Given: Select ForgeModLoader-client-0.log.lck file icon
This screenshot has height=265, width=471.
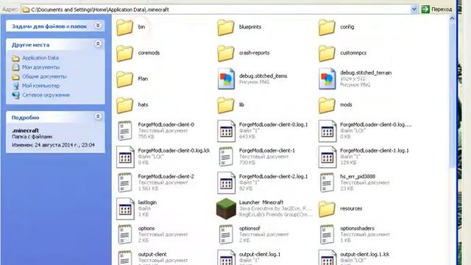Looking at the screenshot, I should coord(125,157).
